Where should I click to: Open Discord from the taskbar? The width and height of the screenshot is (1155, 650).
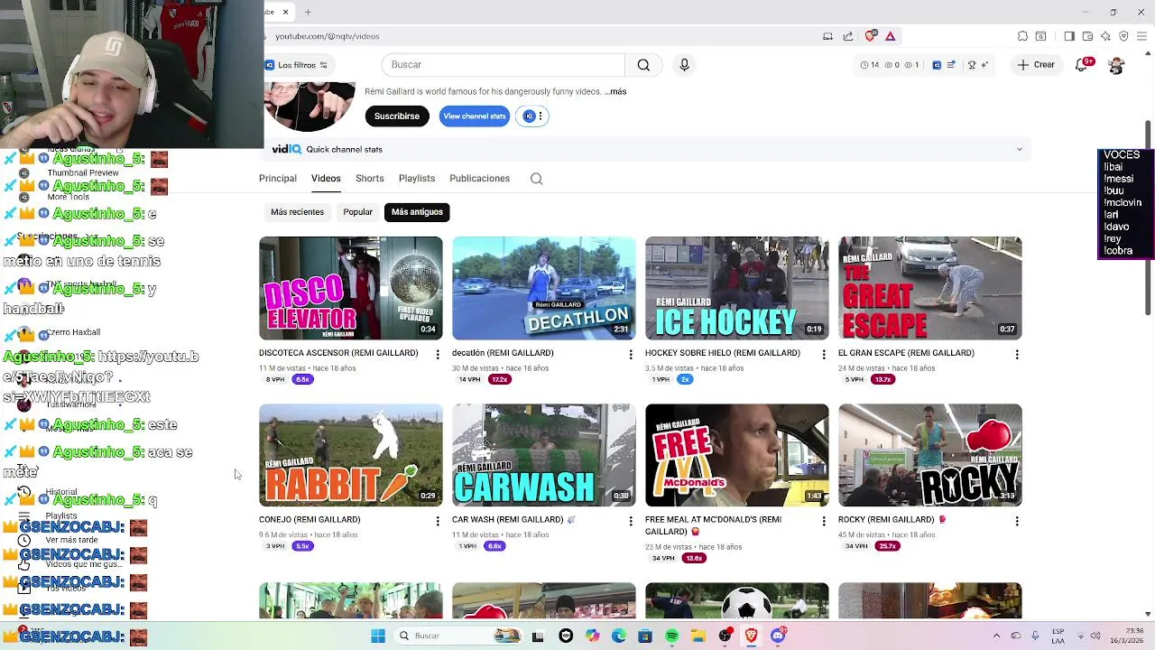[x=778, y=636]
